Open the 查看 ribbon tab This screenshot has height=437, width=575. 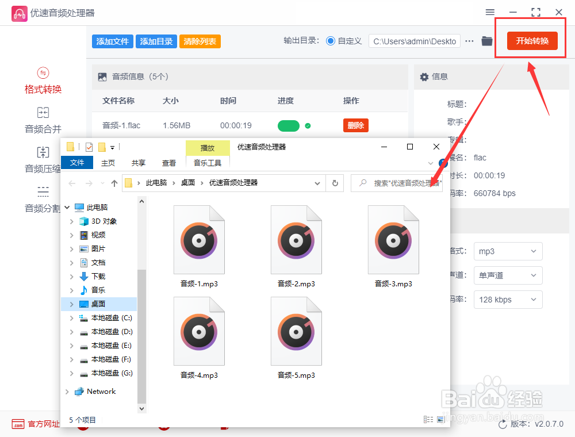168,163
